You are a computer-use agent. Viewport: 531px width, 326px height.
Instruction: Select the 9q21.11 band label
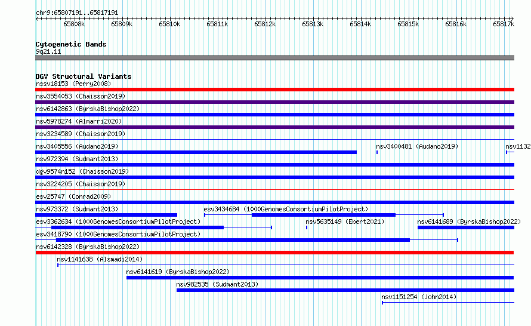click(x=48, y=51)
